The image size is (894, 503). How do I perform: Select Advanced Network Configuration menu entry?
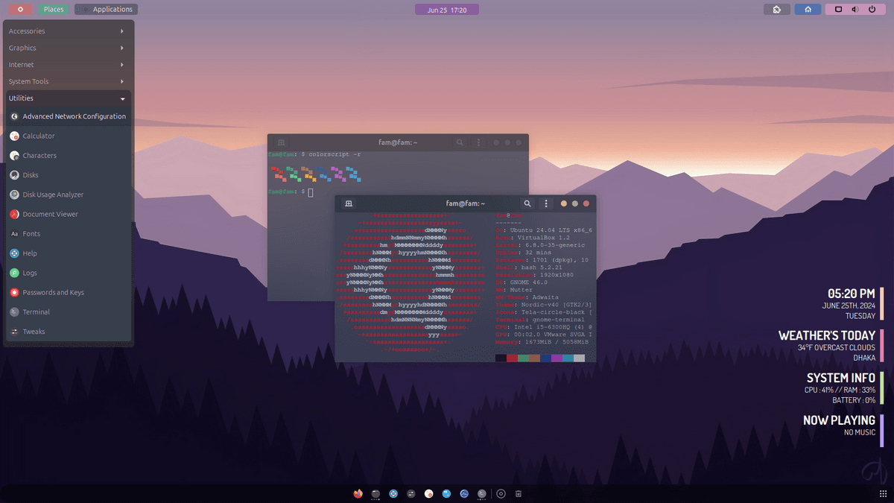coord(73,116)
